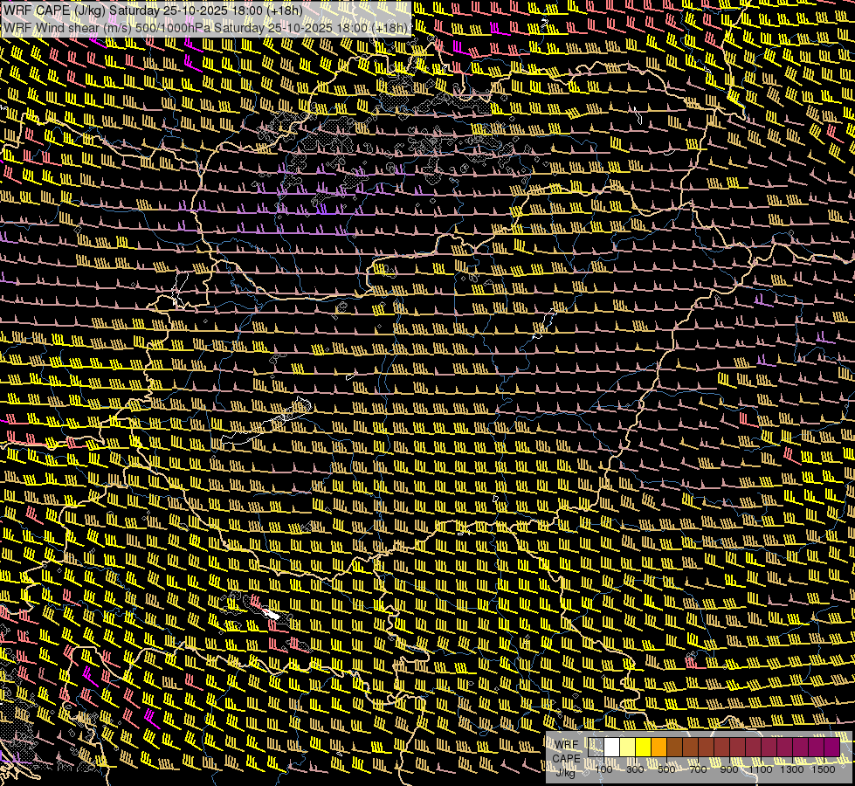Click the legend value 100

[x=603, y=769]
